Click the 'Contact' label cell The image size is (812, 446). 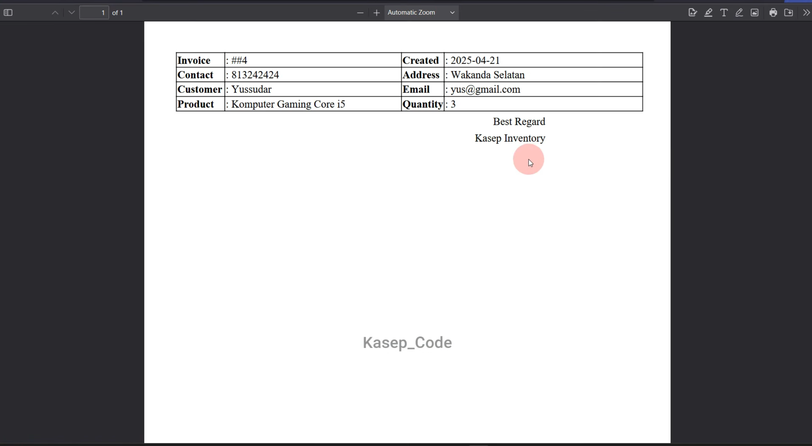200,75
